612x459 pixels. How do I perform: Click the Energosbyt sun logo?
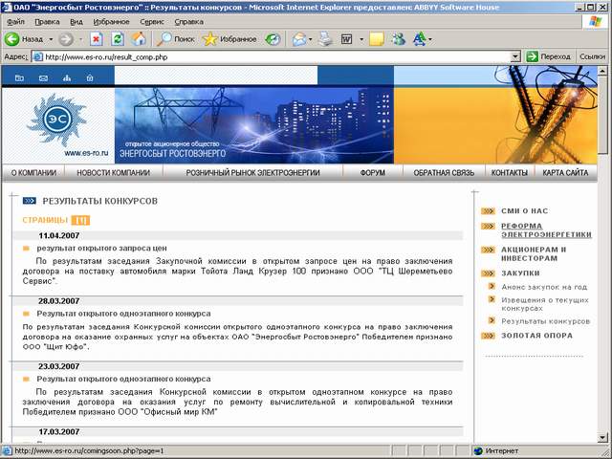pyautogui.click(x=56, y=120)
